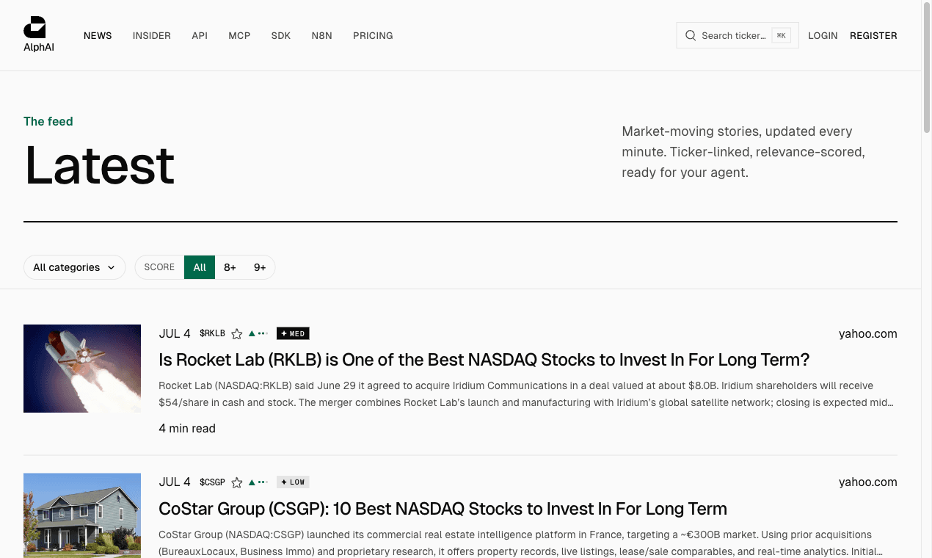Click the green trend indicator beside $CSGP
932x558 pixels.
coord(258,482)
